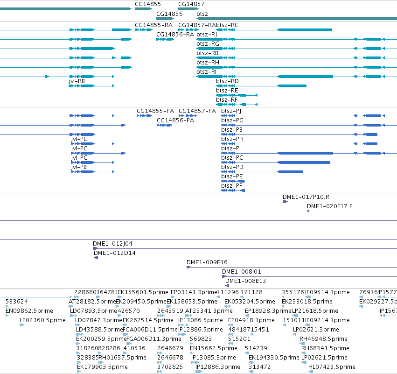Select the jvl-RB transcript label
The image size is (397, 374).
77,81
